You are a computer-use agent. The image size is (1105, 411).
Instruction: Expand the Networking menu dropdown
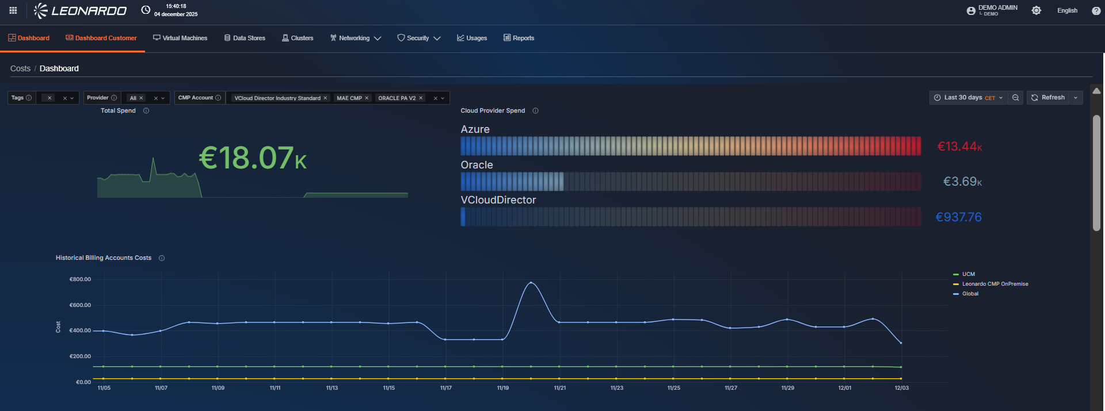coord(355,38)
